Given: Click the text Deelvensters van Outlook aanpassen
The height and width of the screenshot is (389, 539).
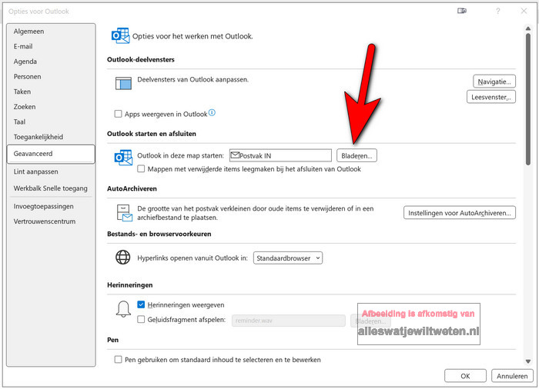Looking at the screenshot, I should (192, 80).
